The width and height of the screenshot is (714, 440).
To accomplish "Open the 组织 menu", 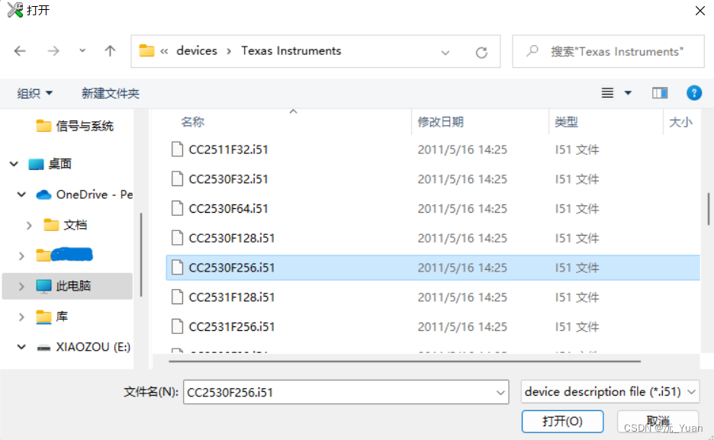I will click(34, 92).
